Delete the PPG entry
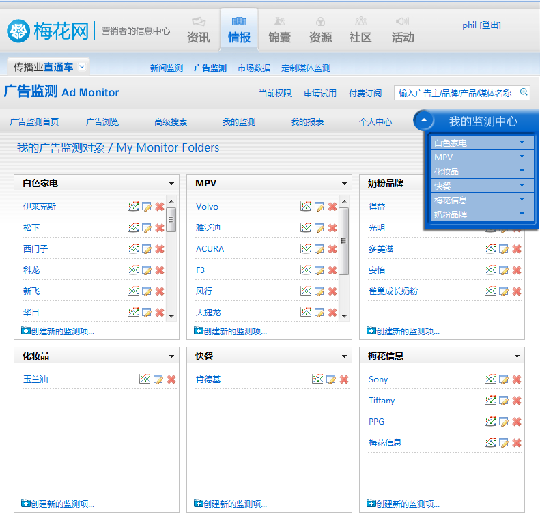This screenshot has height=516, width=540. [x=517, y=422]
